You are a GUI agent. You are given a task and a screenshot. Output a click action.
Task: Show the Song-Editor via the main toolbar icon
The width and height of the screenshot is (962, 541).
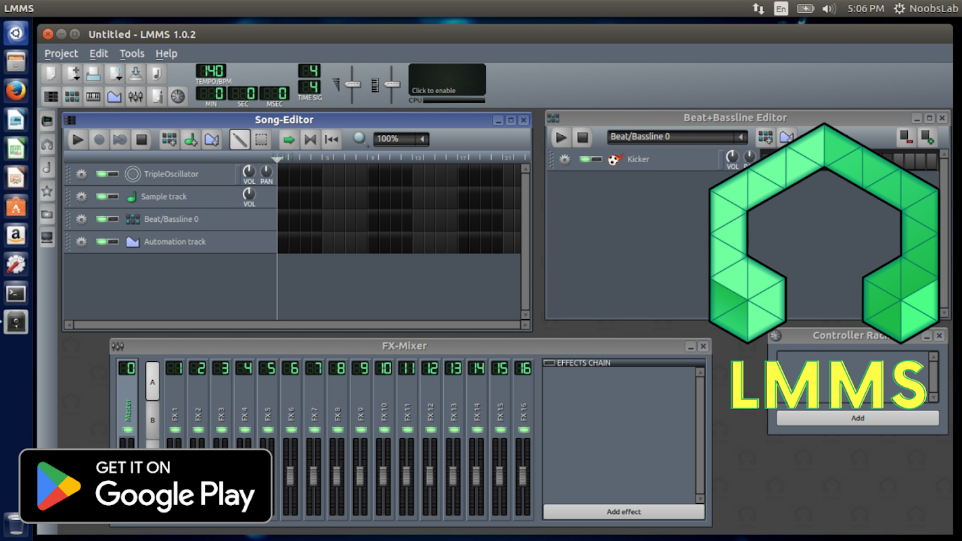click(x=51, y=97)
